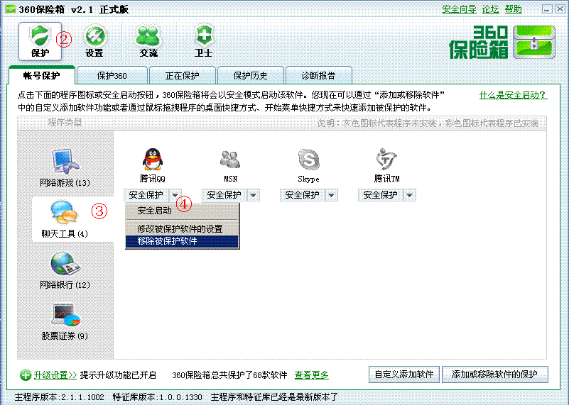
Task: Click the 360保险箱 safe box logo
Action: tap(502, 42)
